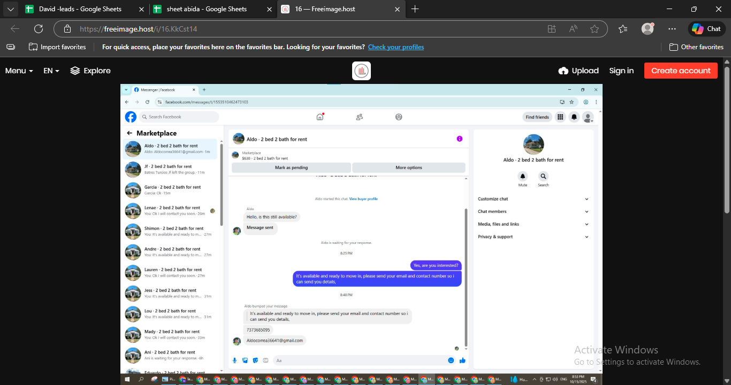
Task: Click the More options button
Action: (409, 167)
